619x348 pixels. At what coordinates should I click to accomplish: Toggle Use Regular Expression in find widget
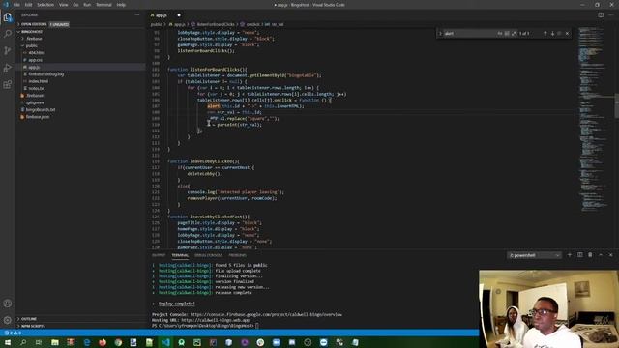tap(514, 34)
